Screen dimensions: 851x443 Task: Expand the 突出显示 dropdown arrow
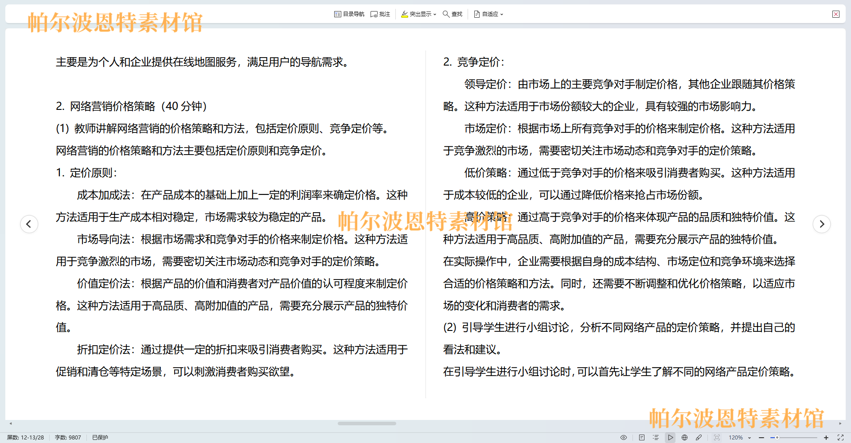(x=435, y=14)
